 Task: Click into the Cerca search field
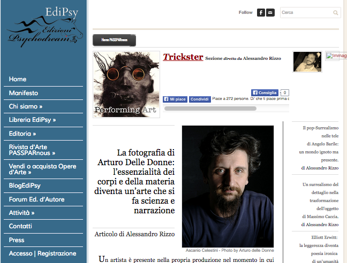coord(306,13)
